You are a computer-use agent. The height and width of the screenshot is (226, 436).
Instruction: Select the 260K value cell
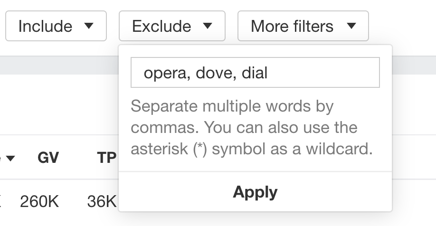[39, 201]
